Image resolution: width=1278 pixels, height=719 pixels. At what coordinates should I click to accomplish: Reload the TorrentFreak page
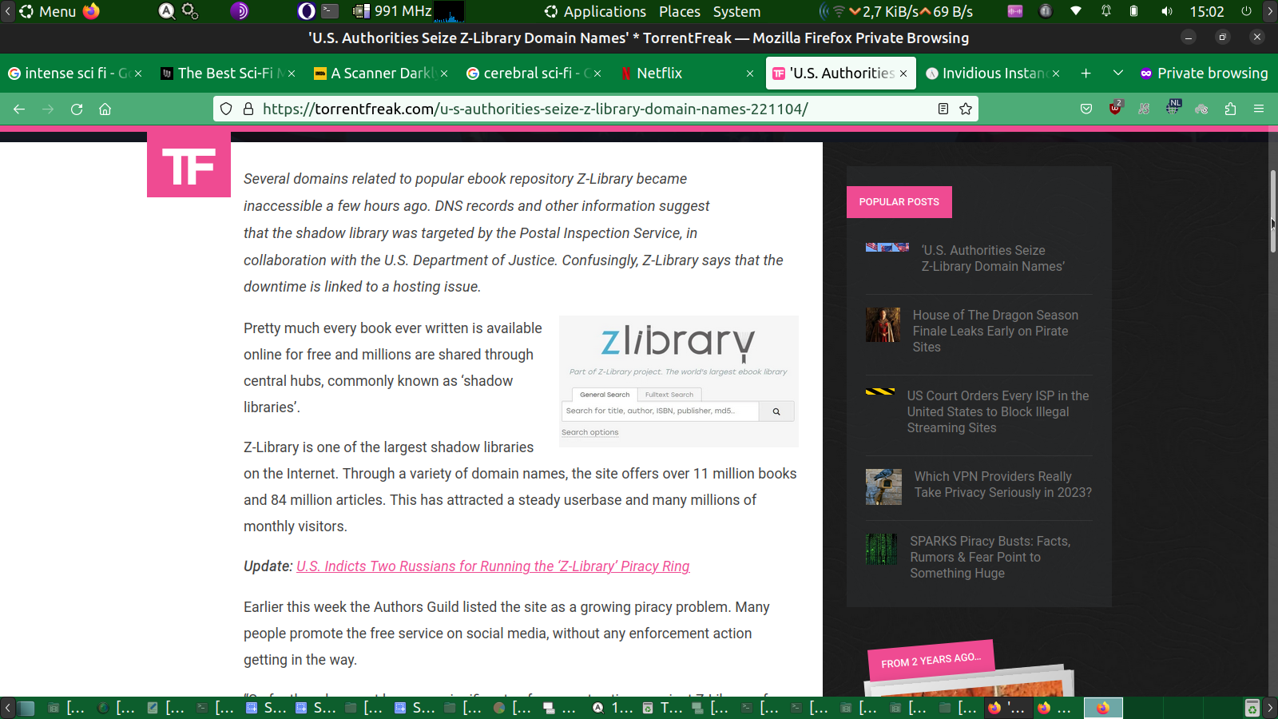[x=77, y=109]
